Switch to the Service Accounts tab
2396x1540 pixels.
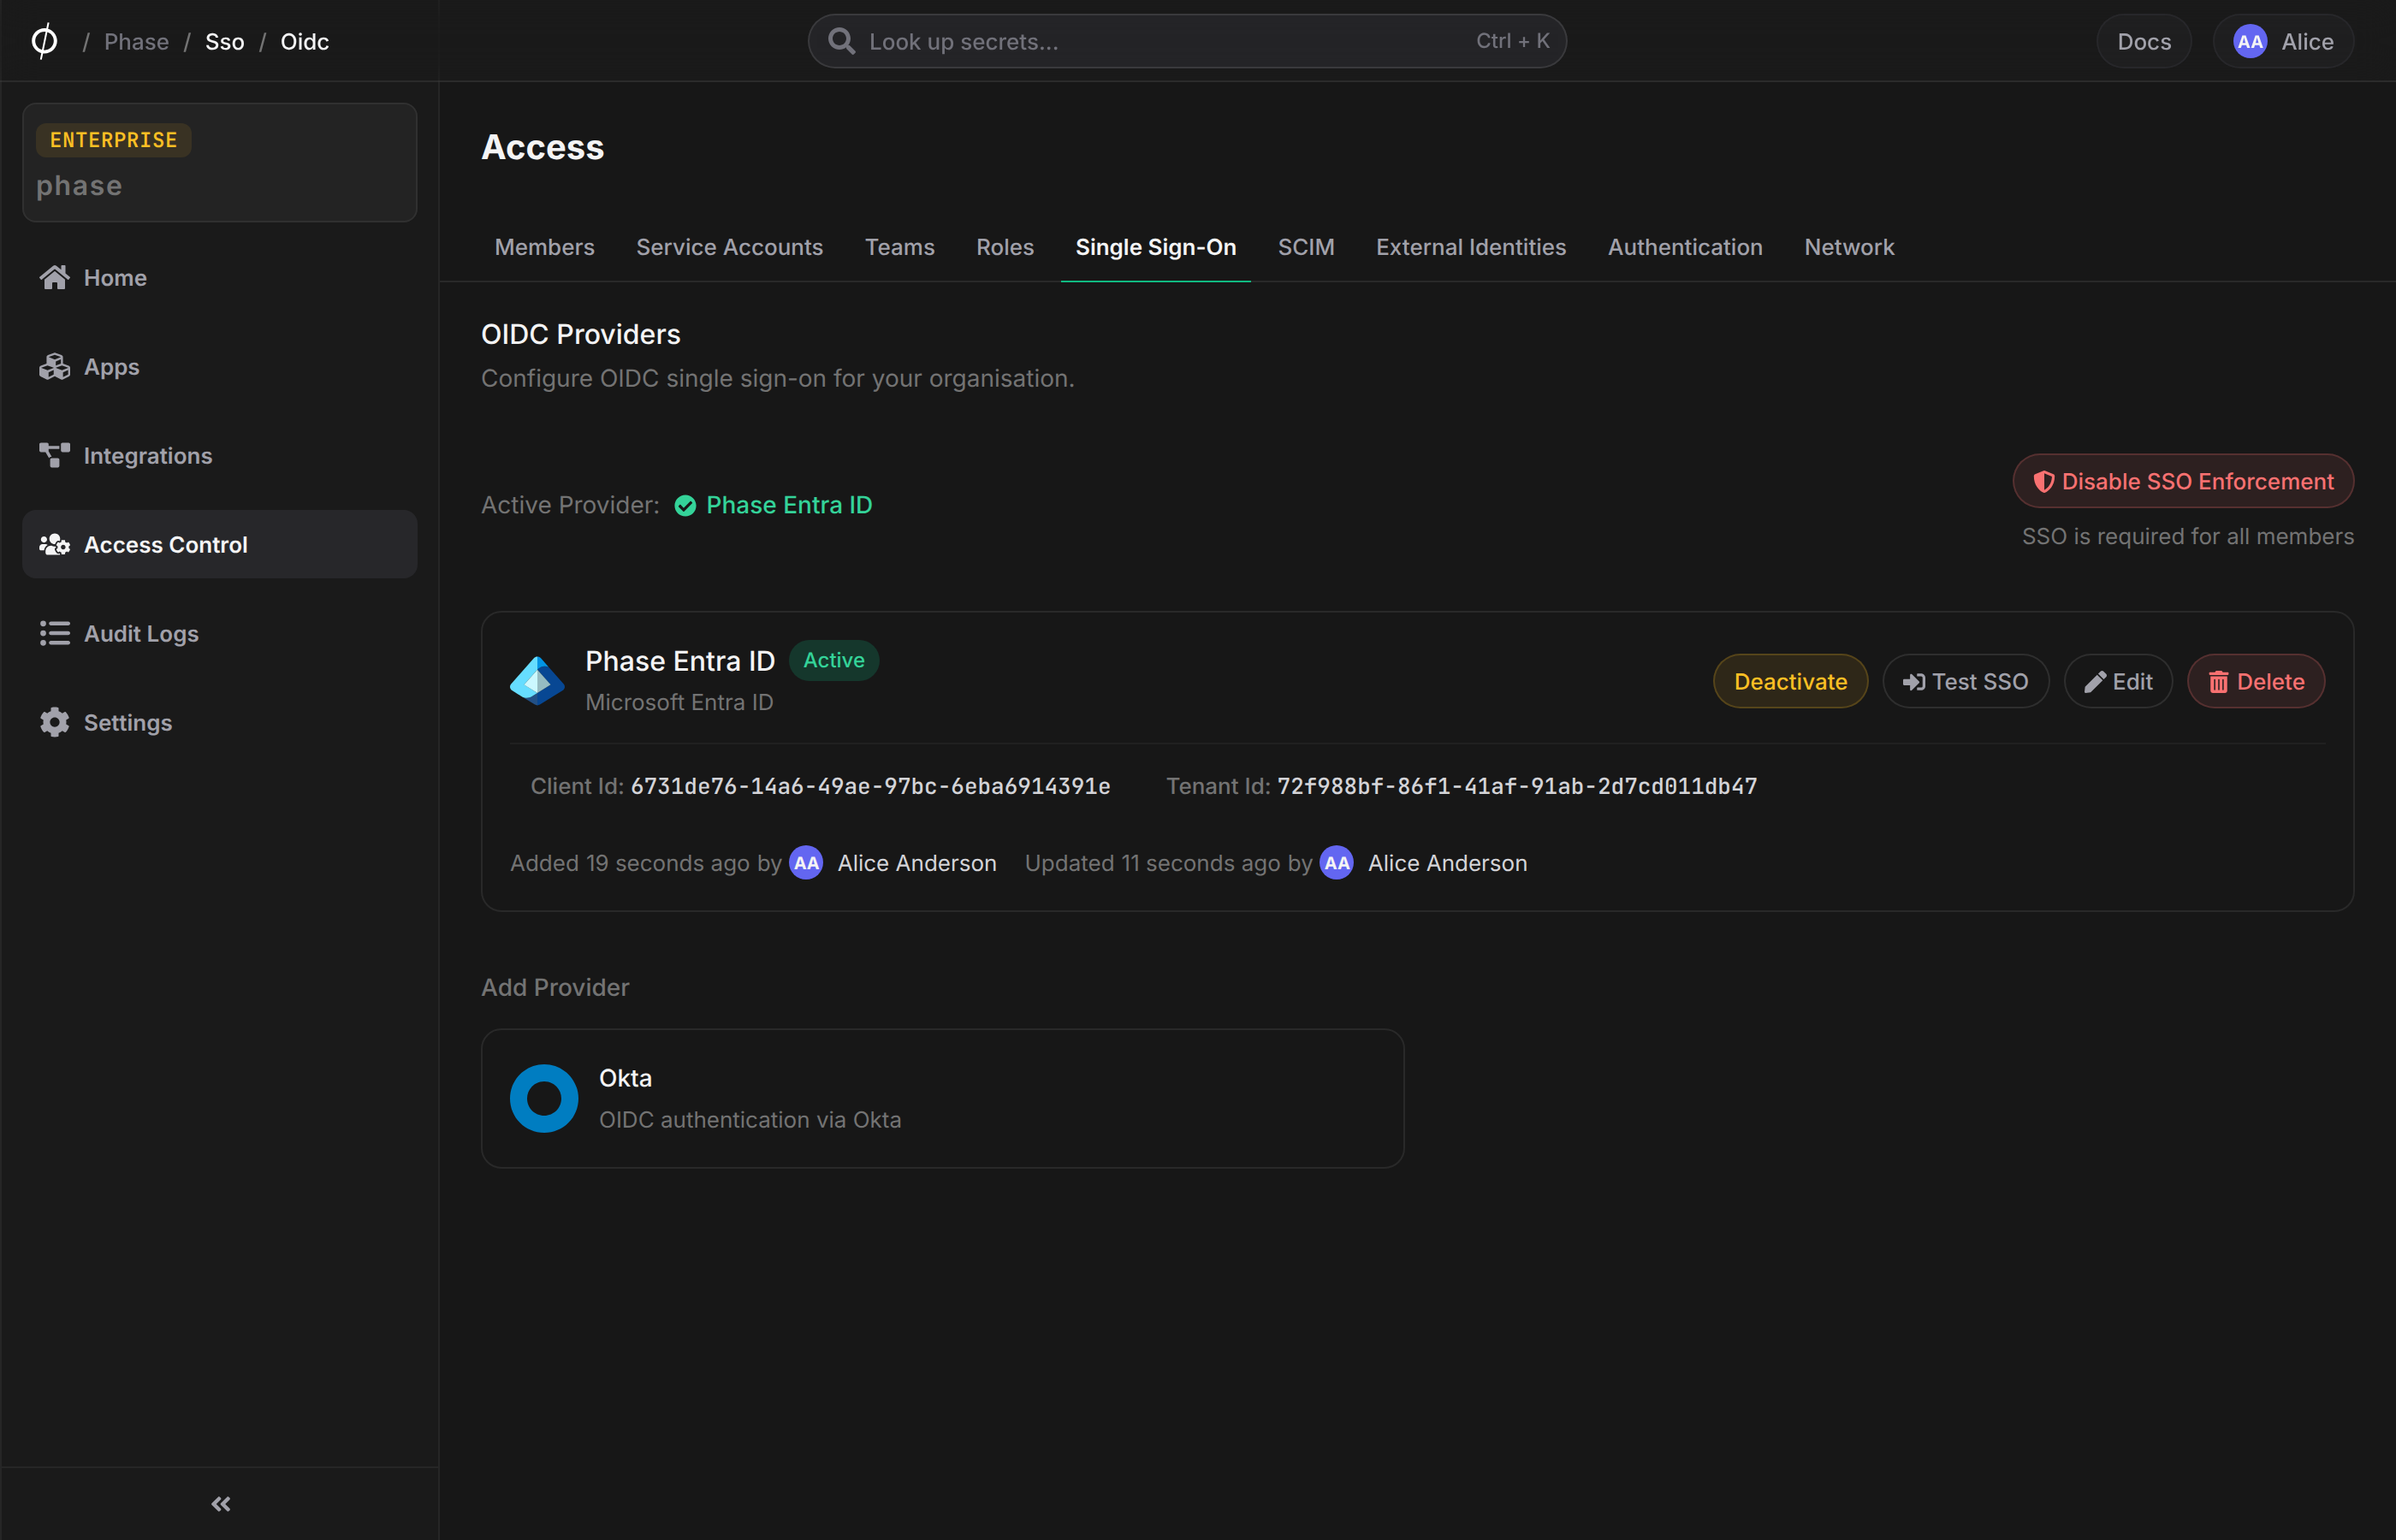[729, 247]
